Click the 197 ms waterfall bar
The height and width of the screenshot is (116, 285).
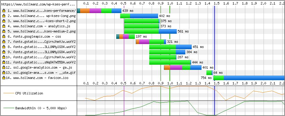[x=125, y=37]
